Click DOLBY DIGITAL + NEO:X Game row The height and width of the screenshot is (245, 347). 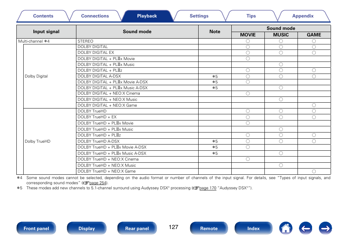click(137, 105)
